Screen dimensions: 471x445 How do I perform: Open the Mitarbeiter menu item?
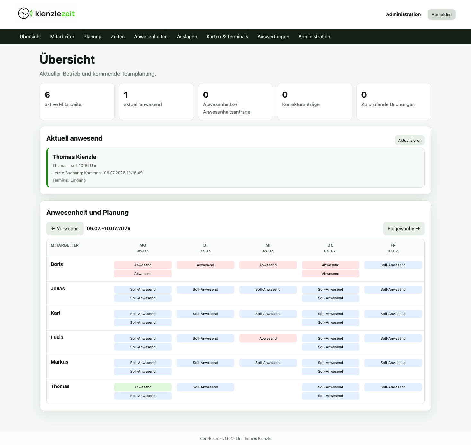click(62, 37)
